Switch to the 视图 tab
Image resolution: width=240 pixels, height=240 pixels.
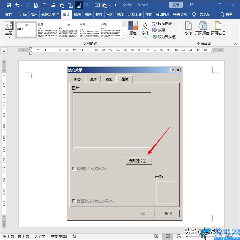point(120,14)
